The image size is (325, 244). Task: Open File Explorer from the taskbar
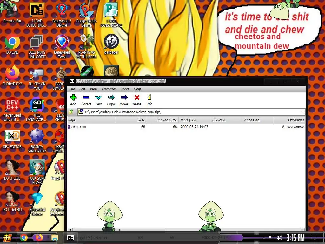point(55,238)
